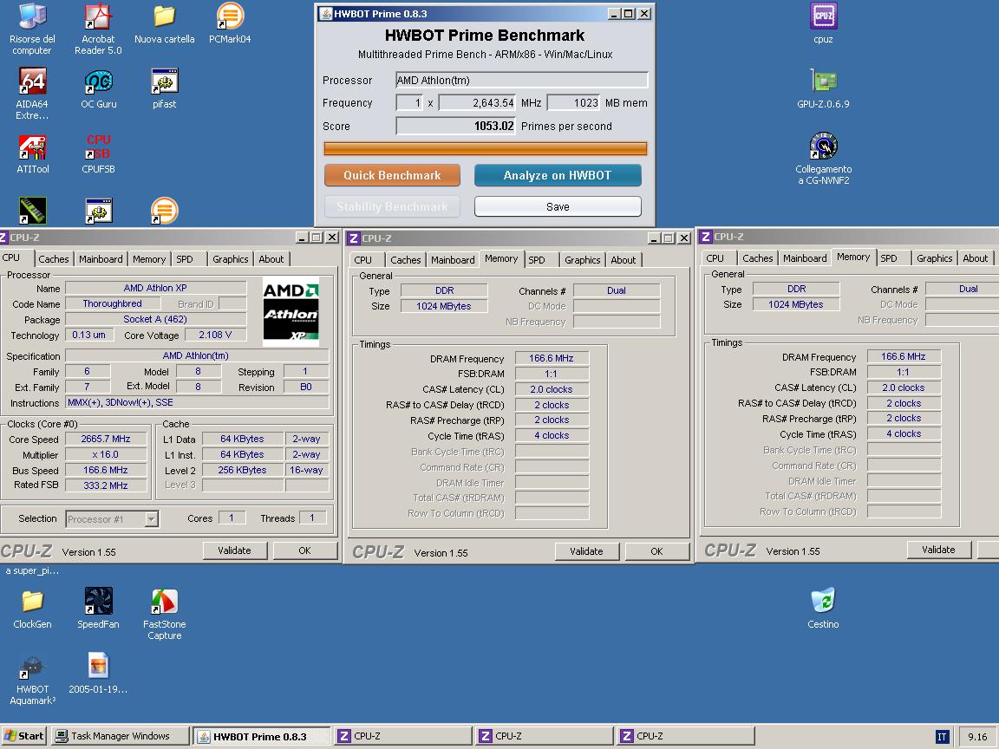Open the memory module icon above the CPU-Z window
Screen dimensions: 999x749
click(32, 211)
